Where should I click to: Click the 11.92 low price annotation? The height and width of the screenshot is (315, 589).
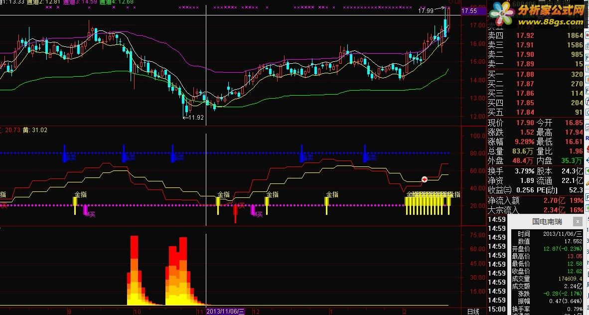pos(195,118)
